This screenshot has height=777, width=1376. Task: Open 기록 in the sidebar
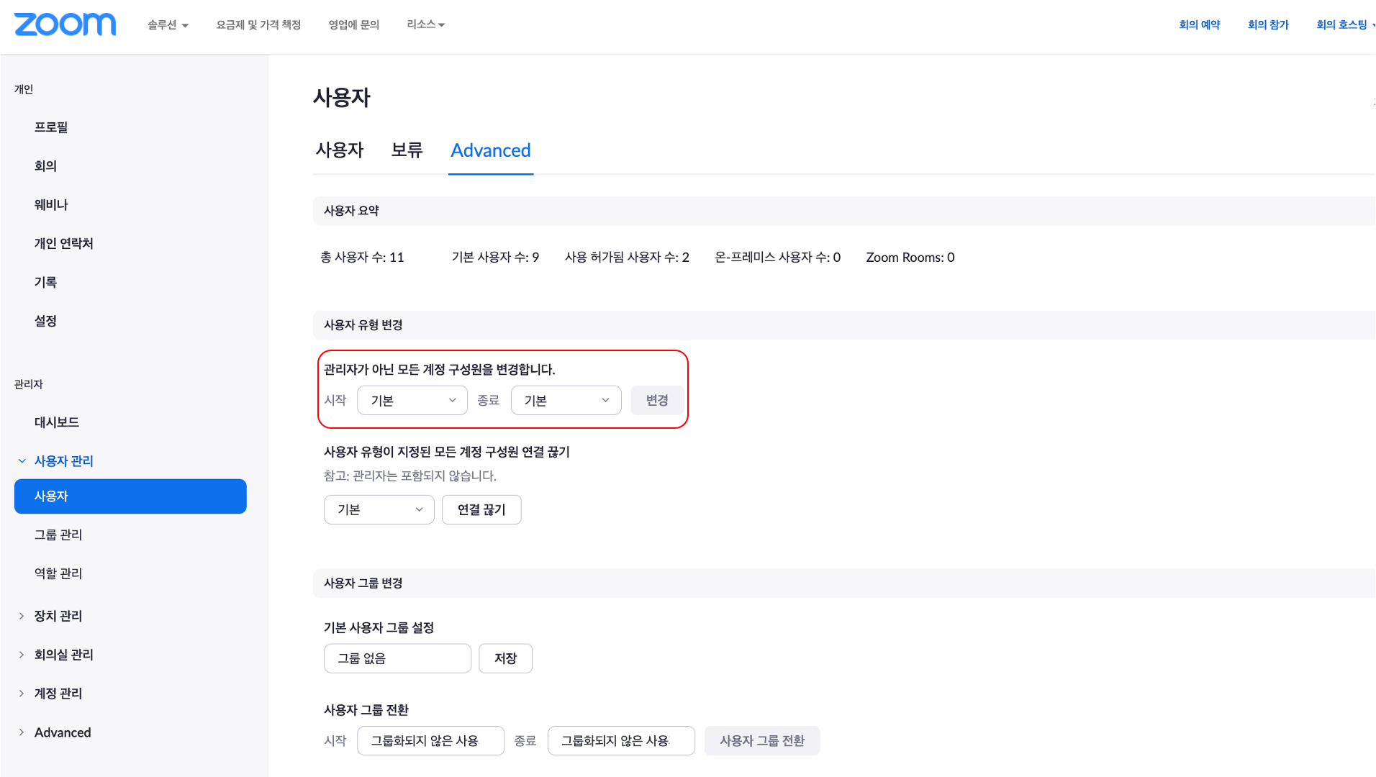pos(45,283)
